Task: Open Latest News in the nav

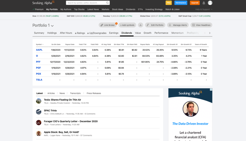Action: [93, 10]
